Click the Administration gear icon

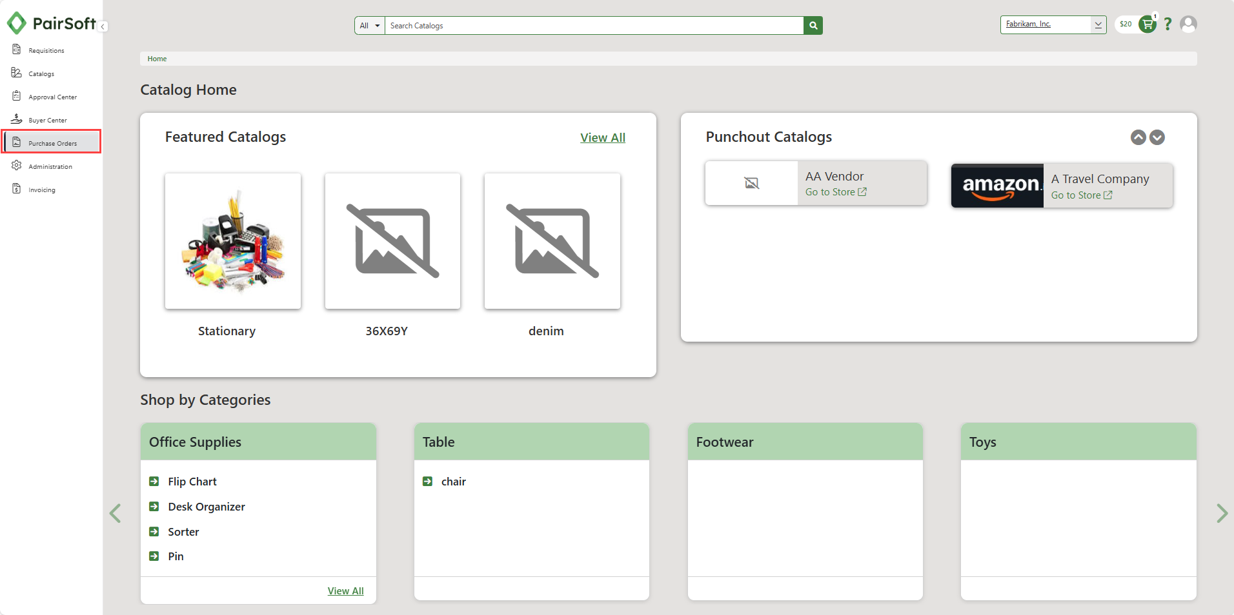point(17,166)
